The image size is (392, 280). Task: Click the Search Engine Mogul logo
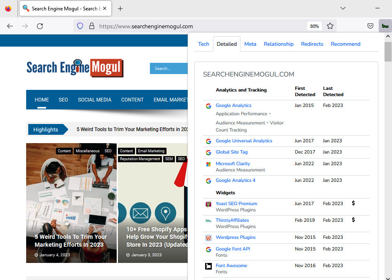click(x=75, y=68)
